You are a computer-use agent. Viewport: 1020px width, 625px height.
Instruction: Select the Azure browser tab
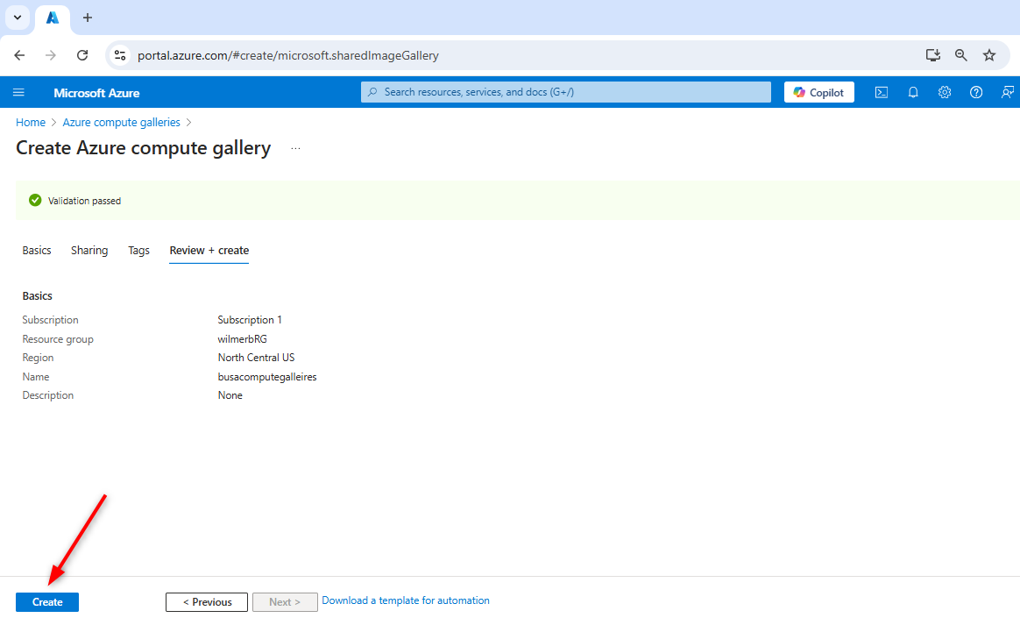tap(53, 18)
